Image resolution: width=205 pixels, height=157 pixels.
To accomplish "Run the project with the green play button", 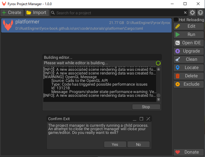I will [x=189, y=35].
